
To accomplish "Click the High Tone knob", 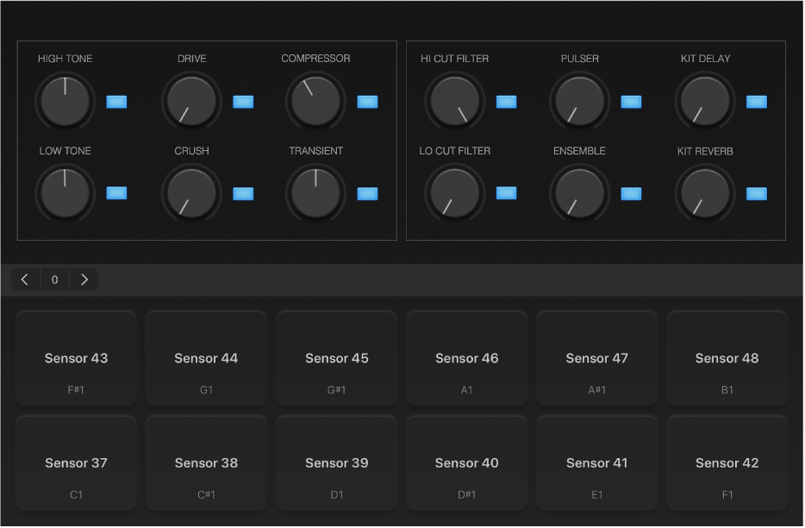I will (x=65, y=101).
